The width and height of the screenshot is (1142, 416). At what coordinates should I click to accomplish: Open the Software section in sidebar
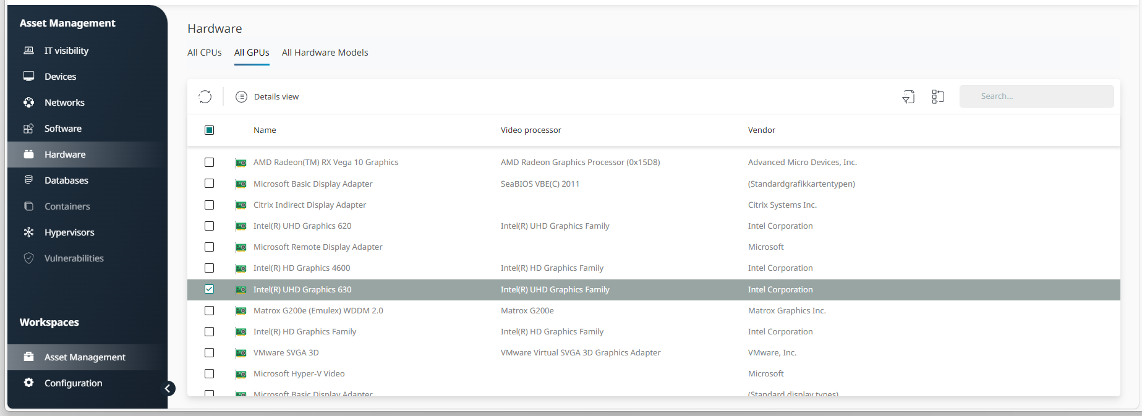coord(62,129)
